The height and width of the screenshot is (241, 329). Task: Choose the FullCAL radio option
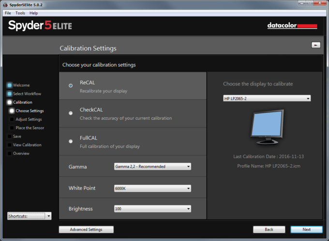71,141
